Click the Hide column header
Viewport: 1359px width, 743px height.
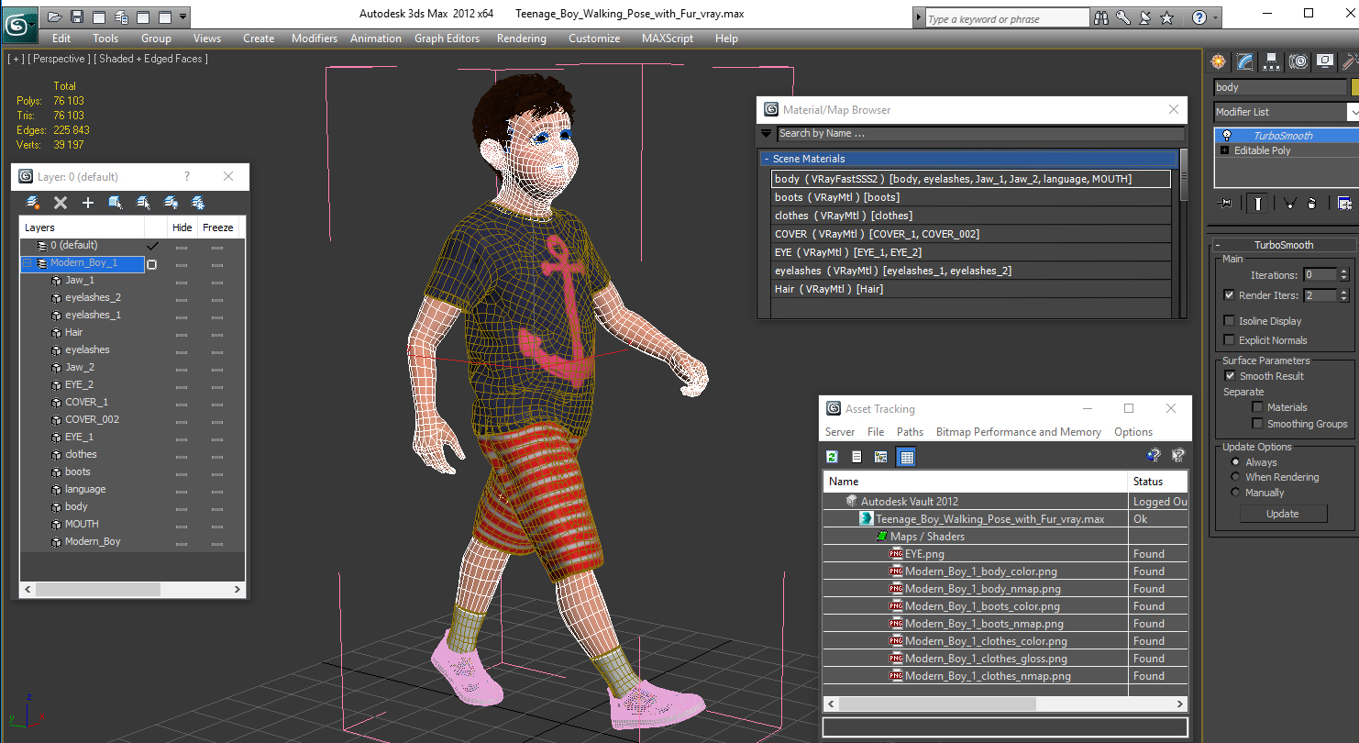[182, 227]
